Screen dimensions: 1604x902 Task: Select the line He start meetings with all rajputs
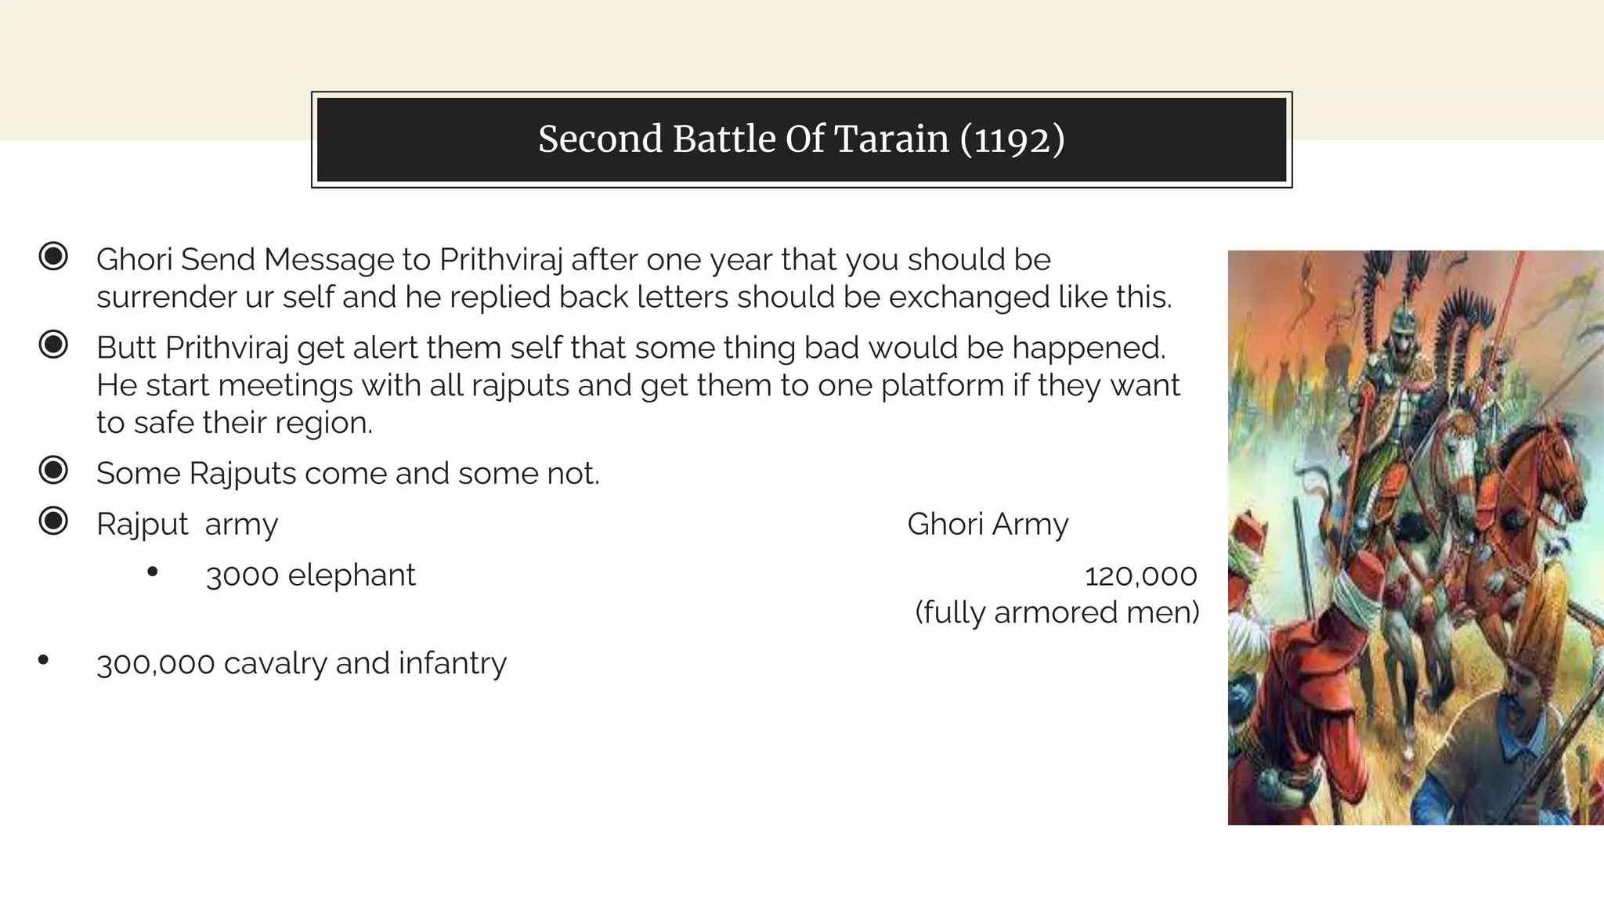(638, 385)
